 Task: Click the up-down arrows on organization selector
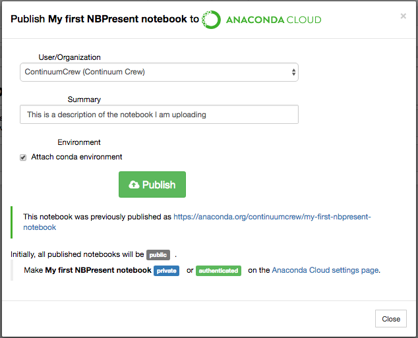pyautogui.click(x=293, y=72)
